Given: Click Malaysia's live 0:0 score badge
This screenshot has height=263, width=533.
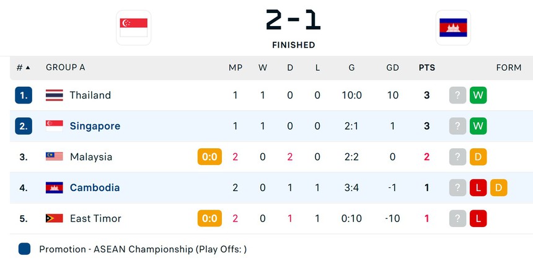Looking at the screenshot, I should (x=209, y=157).
